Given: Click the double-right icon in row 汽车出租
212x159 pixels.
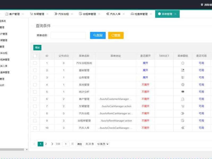Looking at the screenshot, I should pyautogui.click(x=183, y=113).
